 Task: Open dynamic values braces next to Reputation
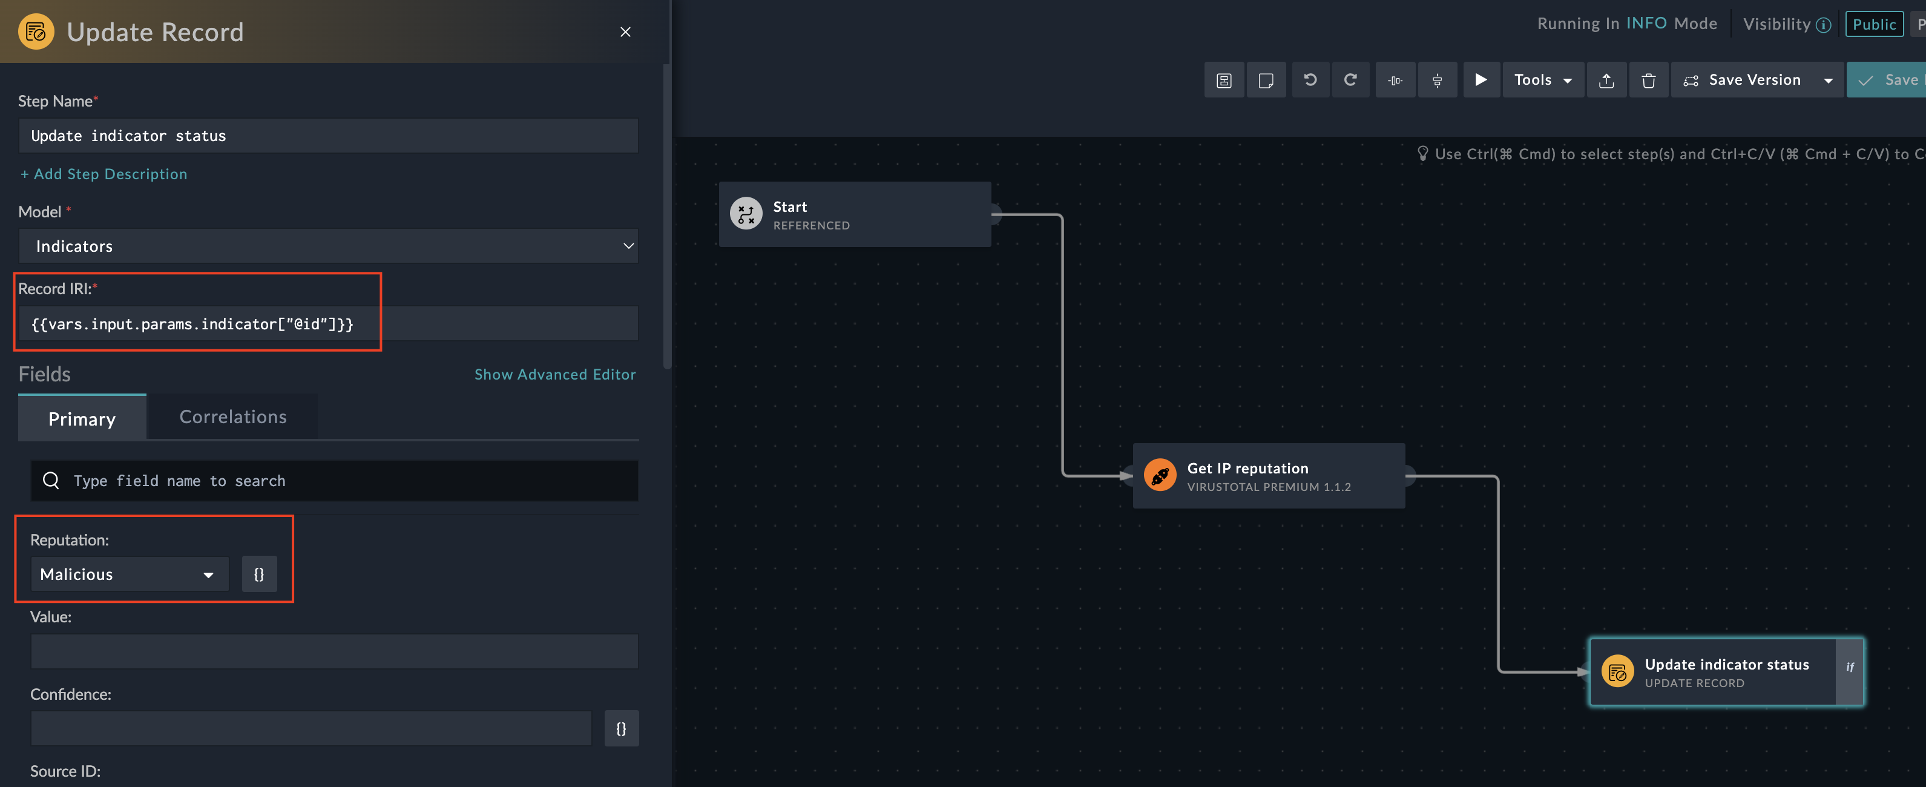(258, 574)
